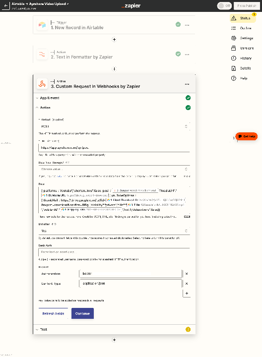Expand the App & event section
The width and height of the screenshot is (262, 357).
click(114, 98)
